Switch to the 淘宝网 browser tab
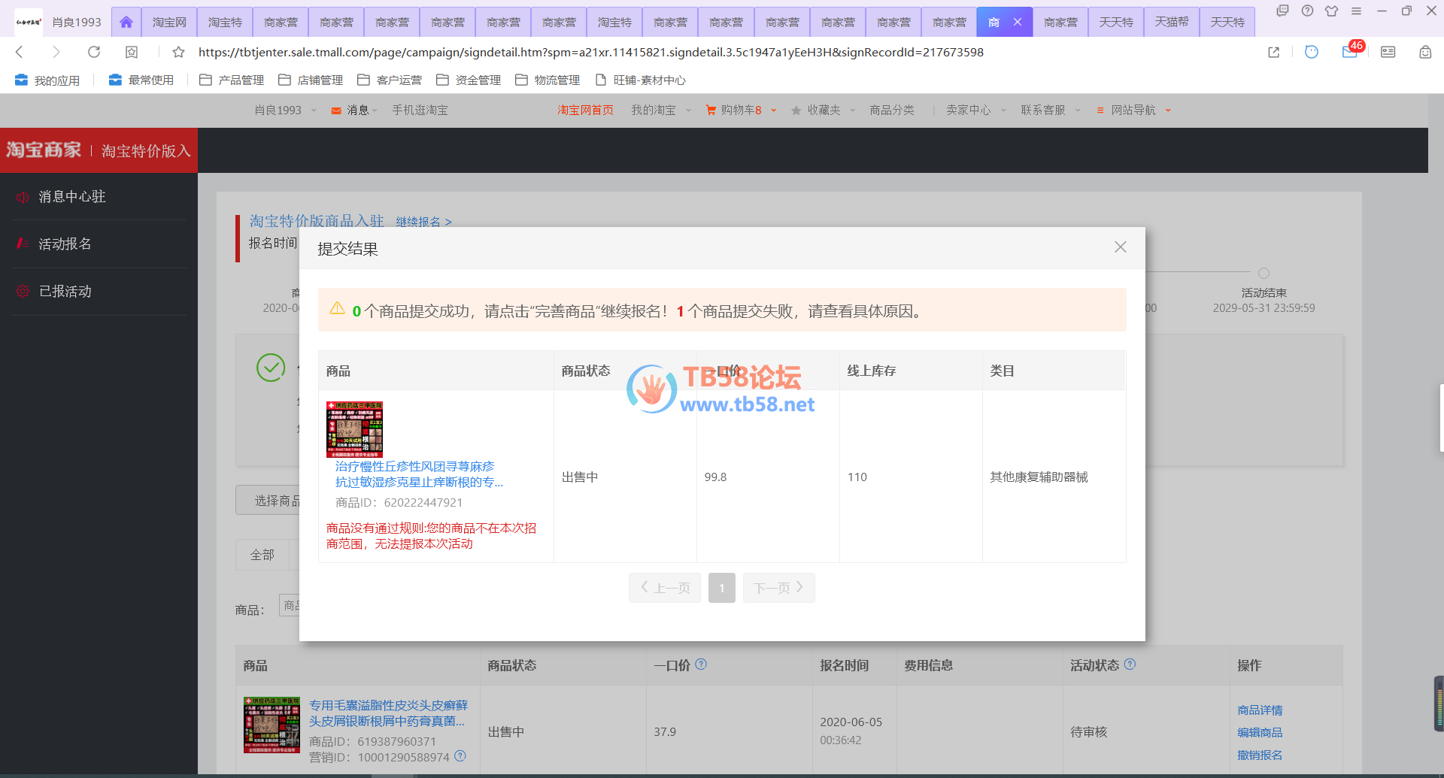 (169, 23)
